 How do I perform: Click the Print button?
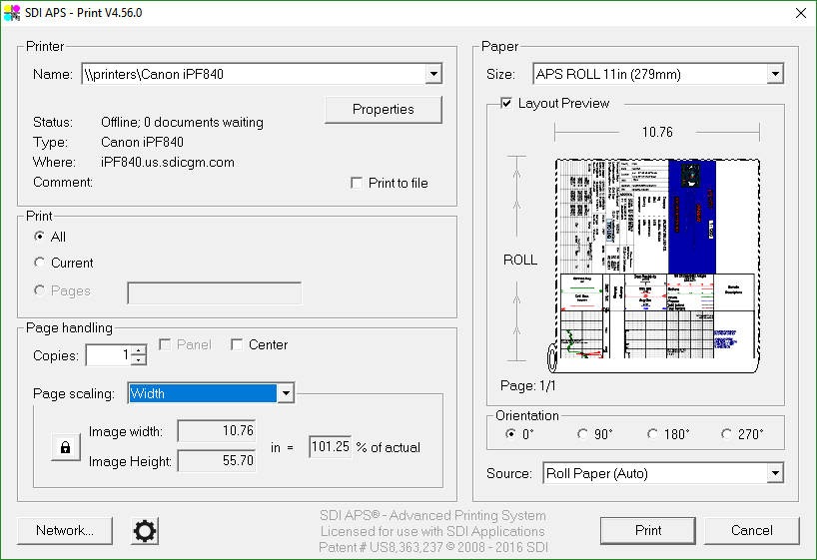tap(648, 530)
